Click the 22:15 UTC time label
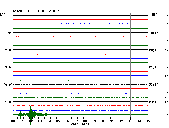169x128 pixels. [x=154, y=85]
